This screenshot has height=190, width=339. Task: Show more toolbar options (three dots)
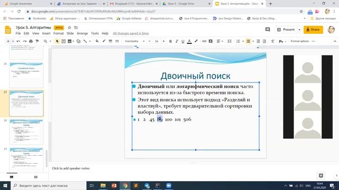click(x=313, y=41)
